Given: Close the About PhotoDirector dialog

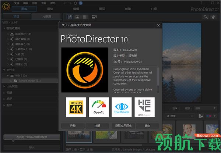Looking at the screenshot, I should coord(158,25).
